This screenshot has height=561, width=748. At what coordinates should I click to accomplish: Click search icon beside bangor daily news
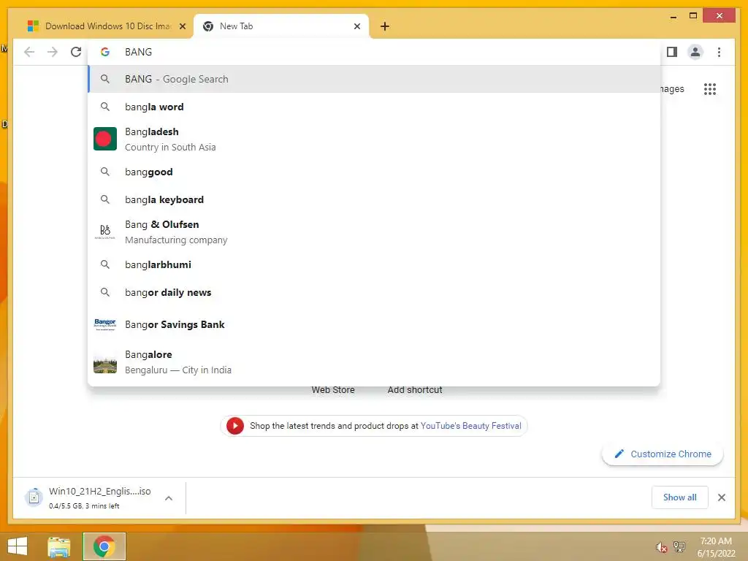[x=105, y=292]
